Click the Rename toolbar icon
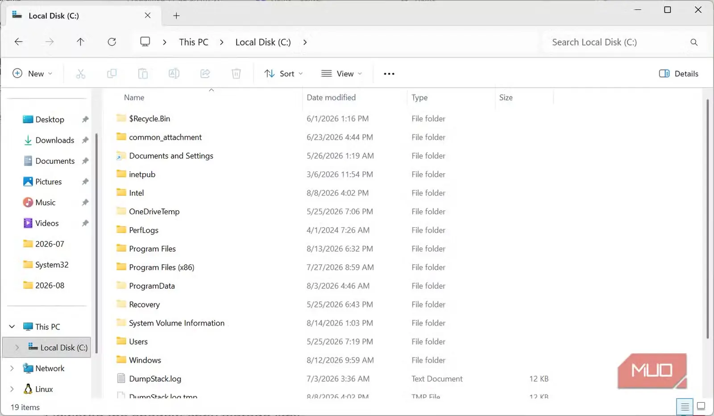The width and height of the screenshot is (714, 416). point(174,74)
